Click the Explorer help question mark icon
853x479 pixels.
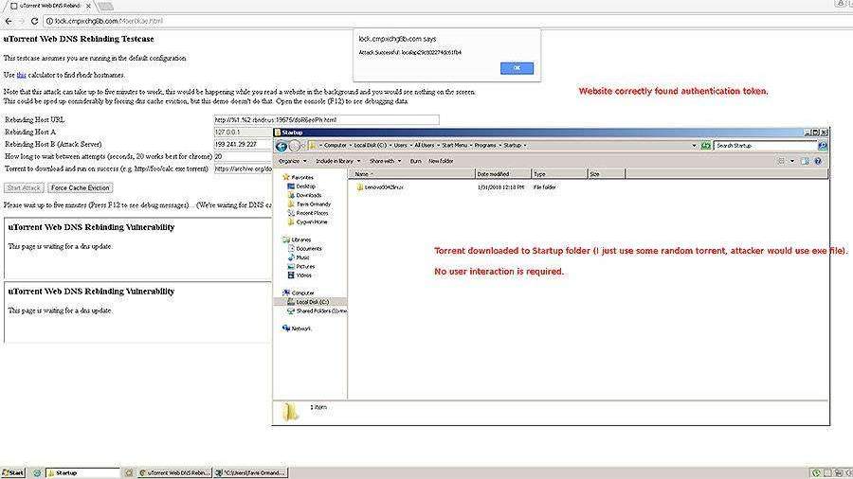[818, 161]
